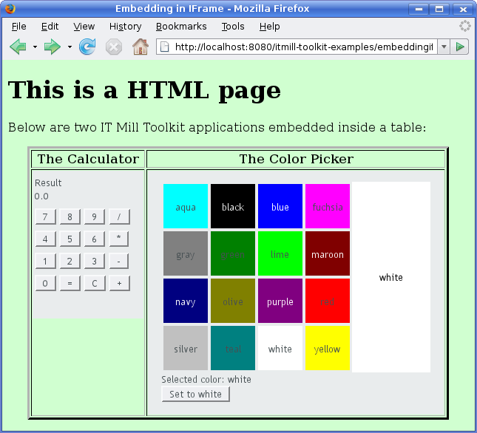Viewport: 477px width, 433px height.
Task: Open the back history dropdown arrow
Action: 35,47
